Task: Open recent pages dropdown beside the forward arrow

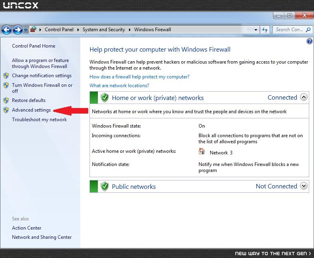Action: coord(26,30)
